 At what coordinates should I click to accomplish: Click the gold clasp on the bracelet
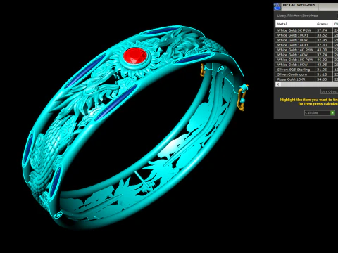pos(242,98)
